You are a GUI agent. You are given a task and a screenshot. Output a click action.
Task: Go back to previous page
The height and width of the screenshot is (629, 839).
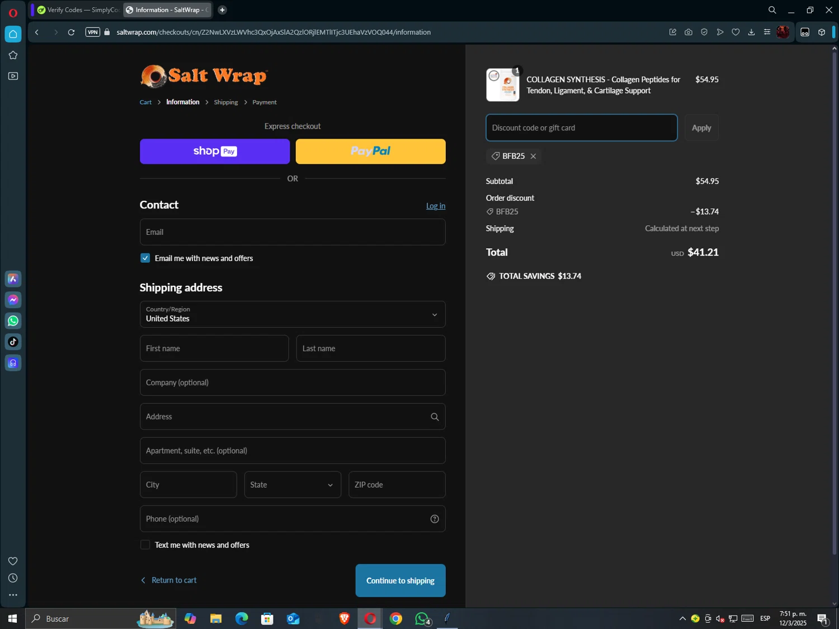coord(37,32)
